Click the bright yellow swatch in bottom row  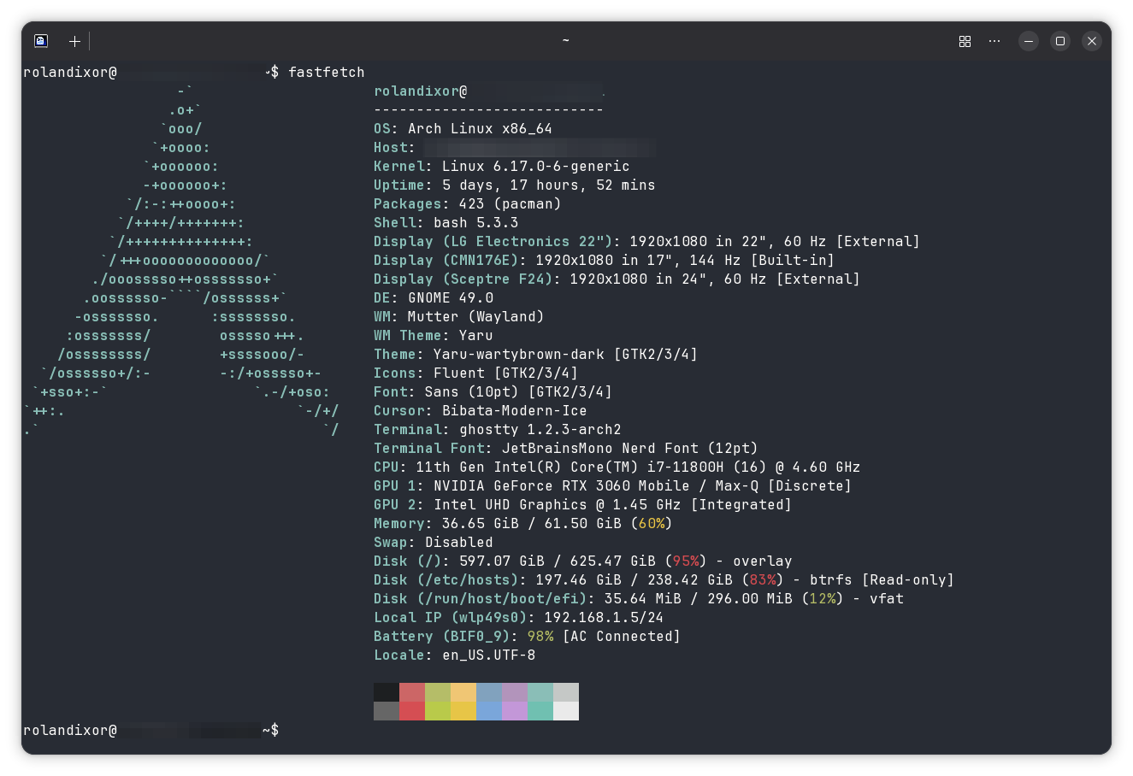[463, 711]
